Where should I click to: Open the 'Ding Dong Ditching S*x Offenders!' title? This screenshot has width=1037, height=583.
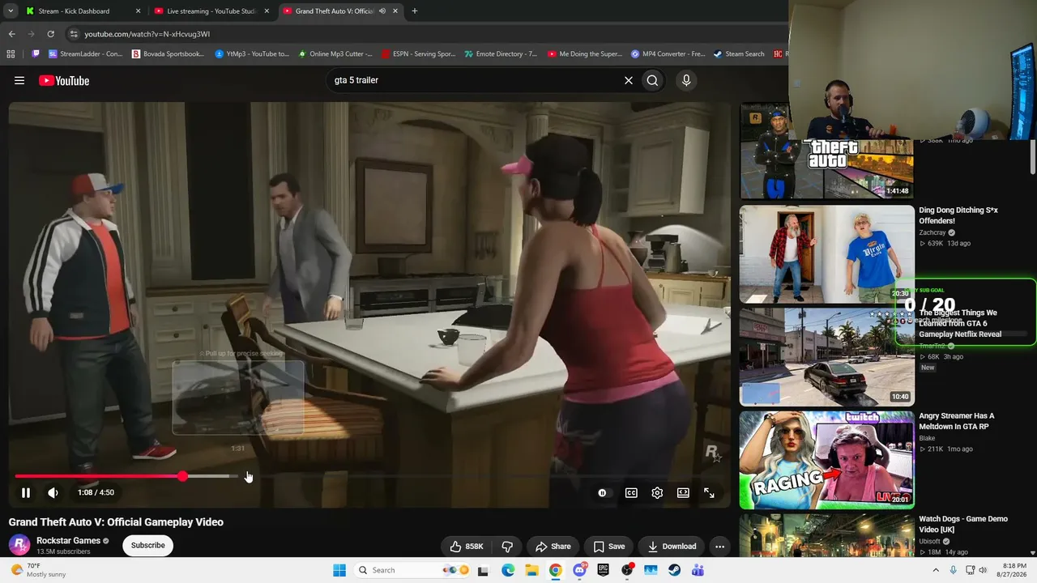(958, 215)
